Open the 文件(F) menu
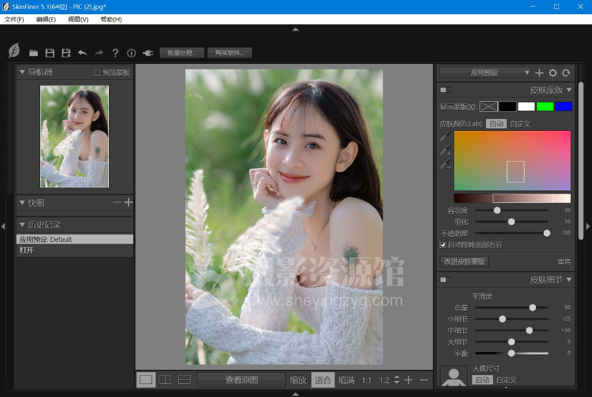Viewport: 592px width, 397px height. [x=14, y=20]
